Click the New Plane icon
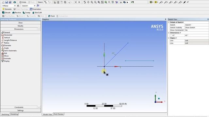The image size is (209, 117). click(18, 6)
